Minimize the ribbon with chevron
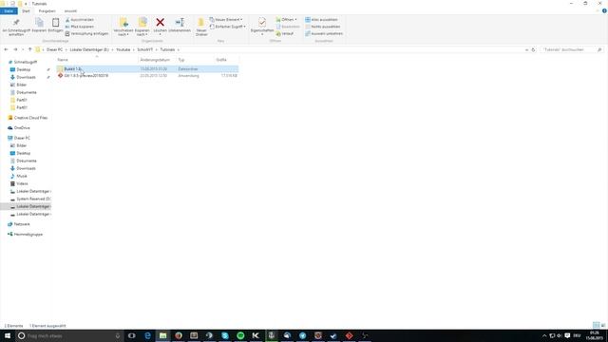Viewport: 608px width, 342px height. pos(598,11)
